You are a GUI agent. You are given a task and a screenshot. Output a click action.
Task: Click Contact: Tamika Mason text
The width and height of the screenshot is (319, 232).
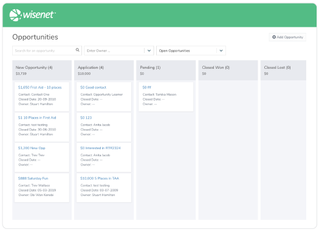[x=159, y=94]
